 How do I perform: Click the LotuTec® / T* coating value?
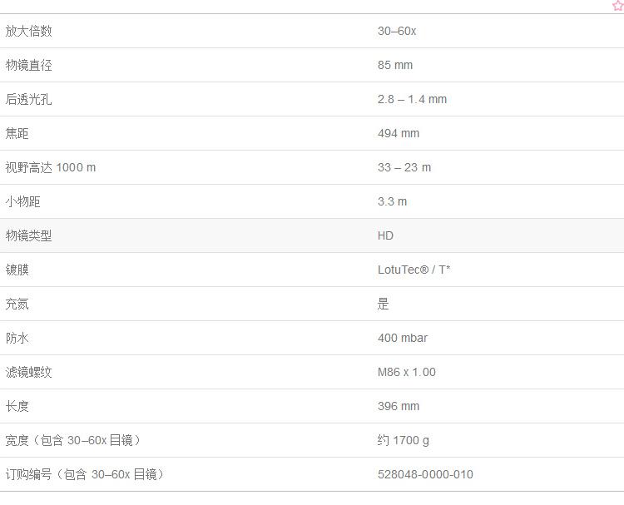click(414, 270)
